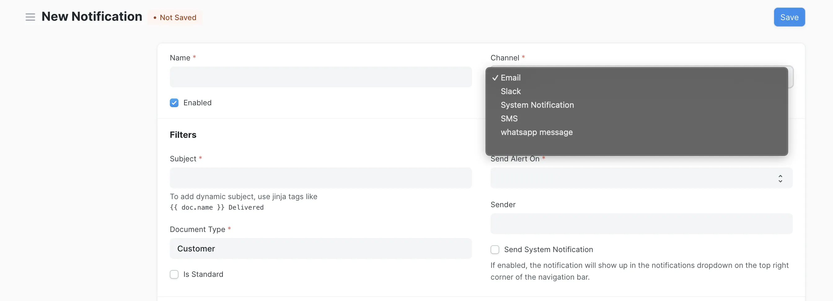The height and width of the screenshot is (301, 833).
Task: Choose whatsapp message channel option
Action: (536, 132)
